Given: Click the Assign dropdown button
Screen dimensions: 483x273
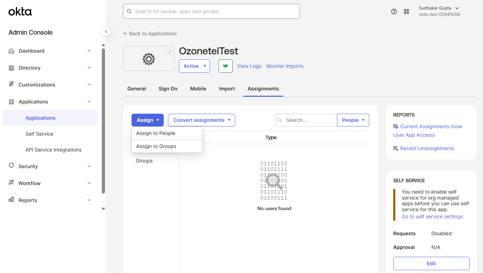Looking at the screenshot, I should [x=147, y=120].
